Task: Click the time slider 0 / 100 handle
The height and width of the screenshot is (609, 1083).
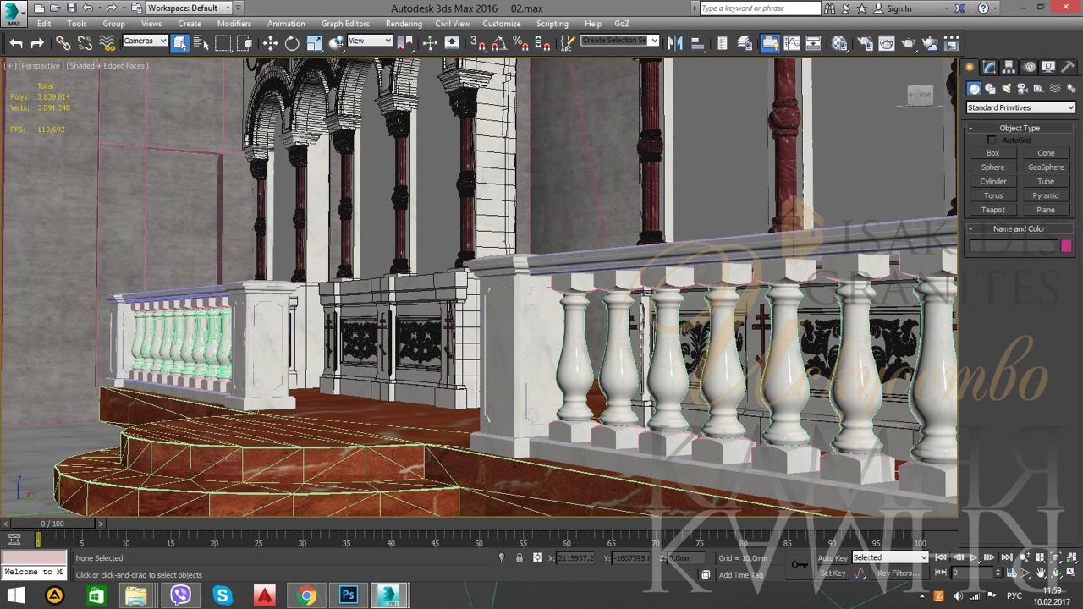Action: click(52, 524)
